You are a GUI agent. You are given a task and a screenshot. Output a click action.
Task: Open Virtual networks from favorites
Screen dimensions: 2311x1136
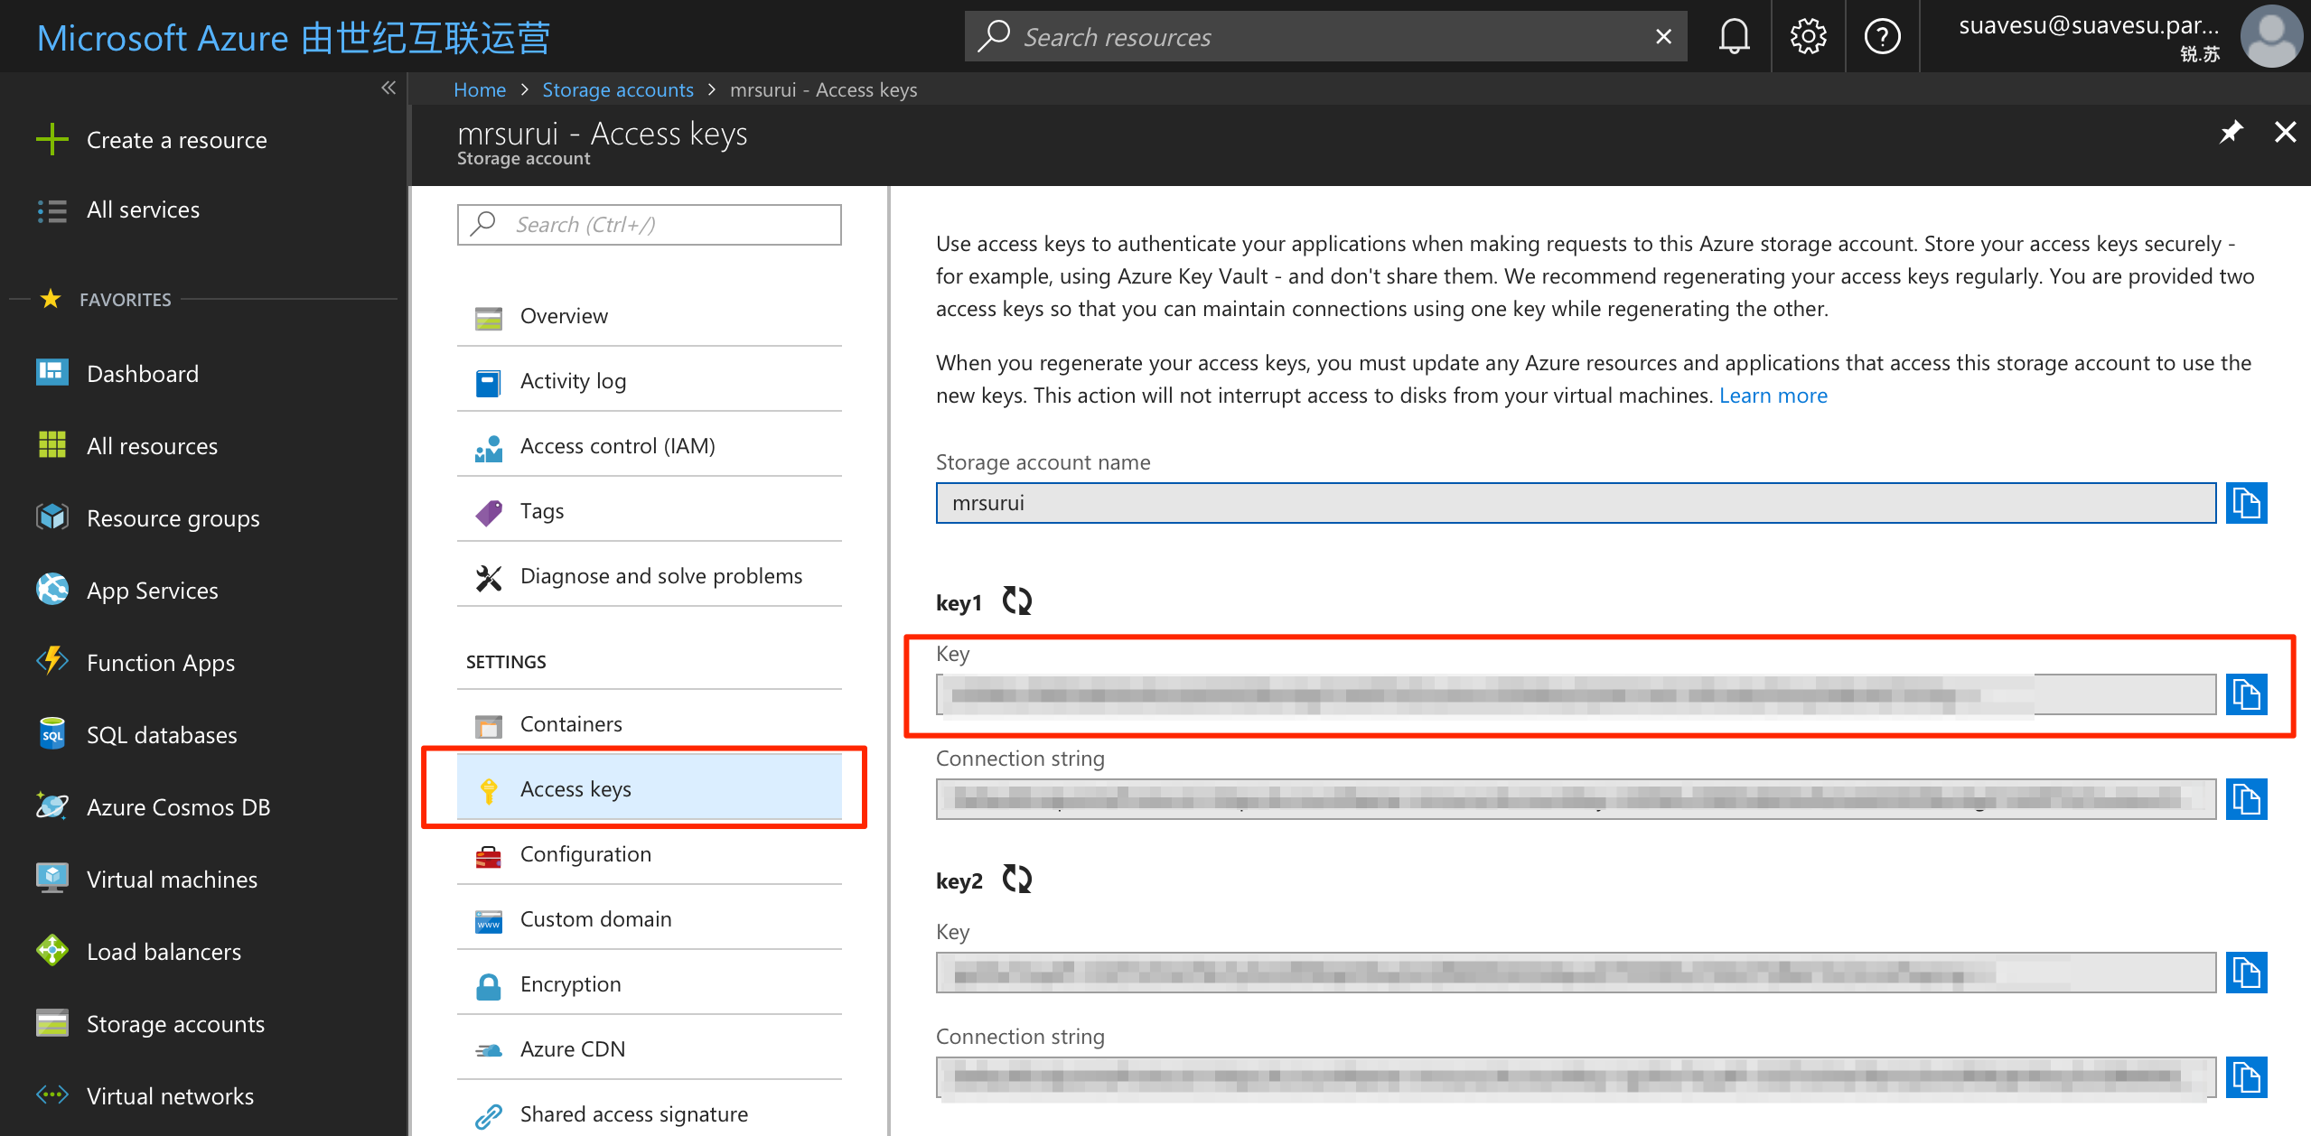(170, 1095)
